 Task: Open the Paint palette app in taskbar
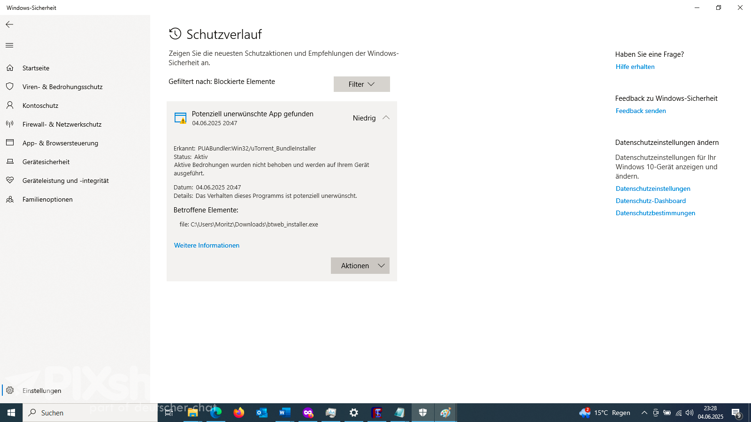(445, 413)
